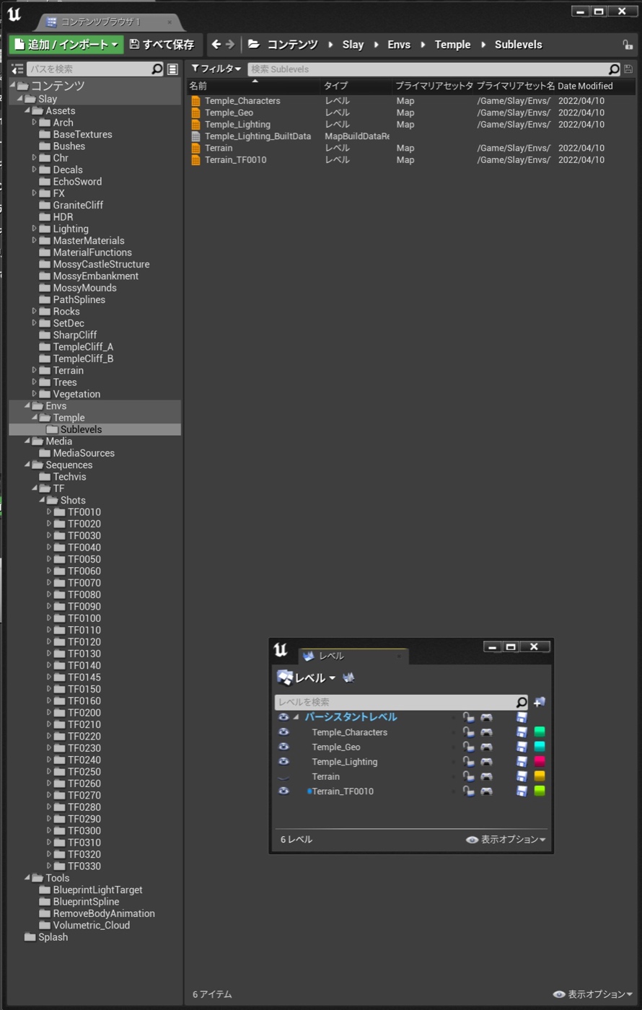The image size is (642, 1010).
Task: Open Level Blueprint icon beside Levels dropdown
Action: [x=349, y=677]
